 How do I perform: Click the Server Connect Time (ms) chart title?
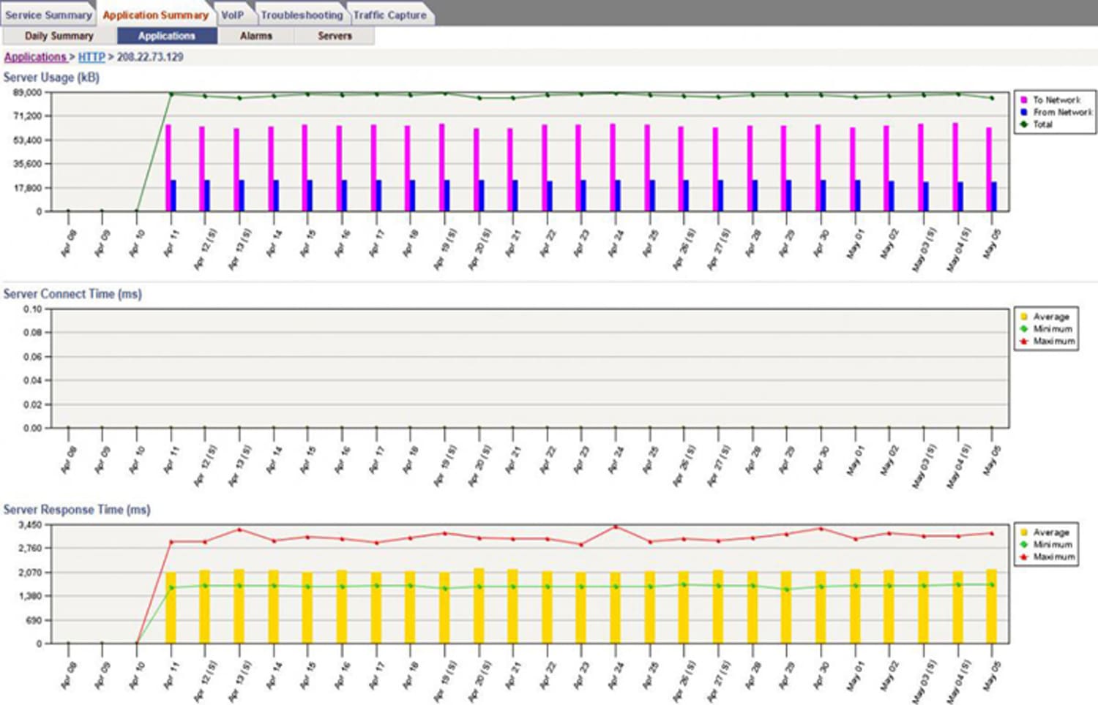point(72,294)
